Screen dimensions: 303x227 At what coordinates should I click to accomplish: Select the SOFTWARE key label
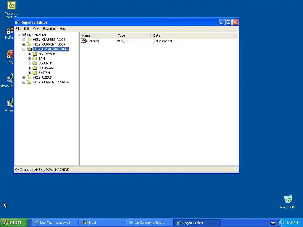click(47, 68)
